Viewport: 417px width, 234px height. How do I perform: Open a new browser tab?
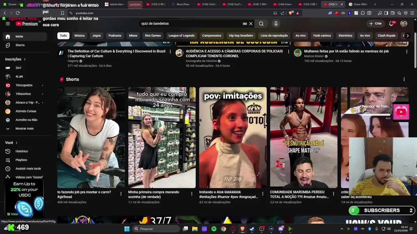[x=375, y=4]
